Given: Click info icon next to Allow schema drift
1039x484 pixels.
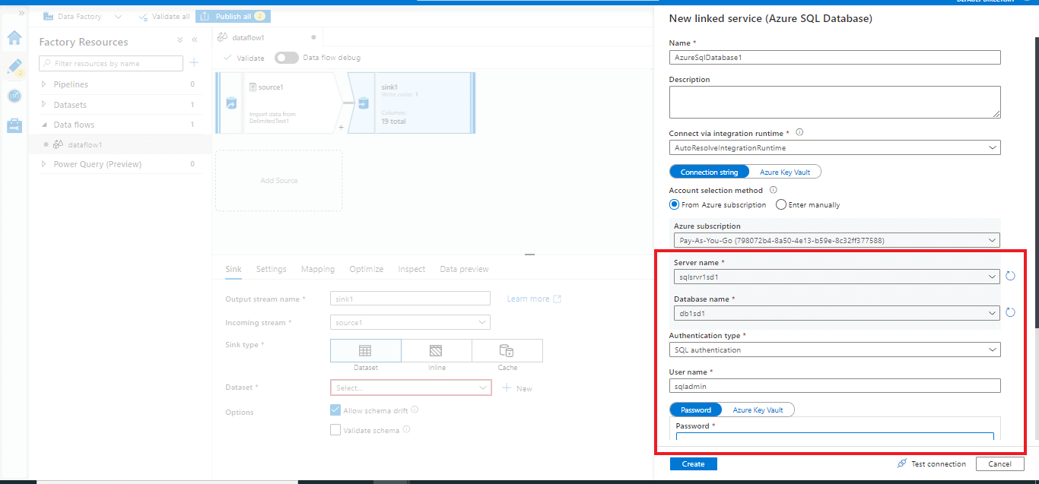Looking at the screenshot, I should 415,410.
